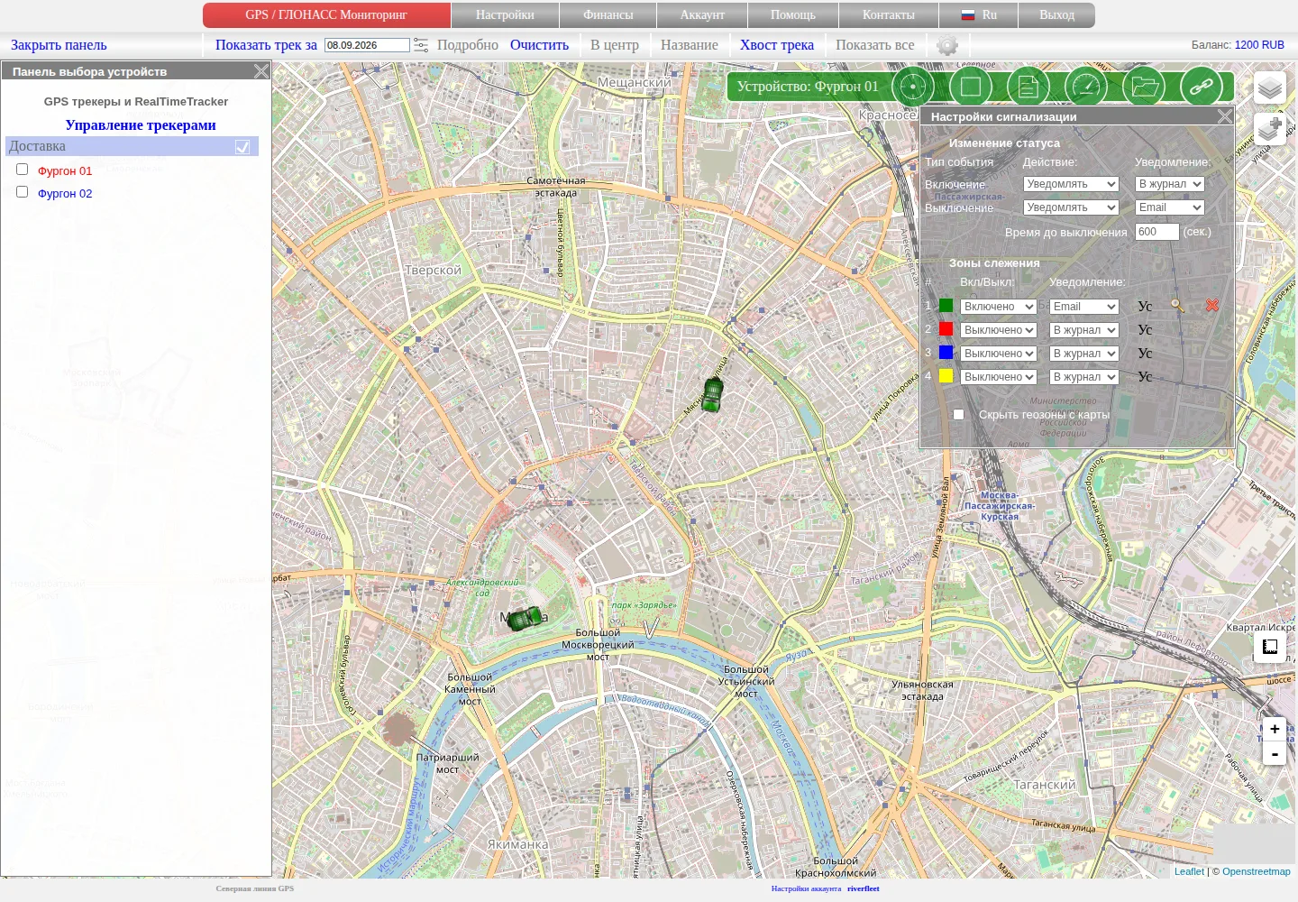Click the square map tool above zoom controls
This screenshot has height=902, width=1298.
[1269, 647]
